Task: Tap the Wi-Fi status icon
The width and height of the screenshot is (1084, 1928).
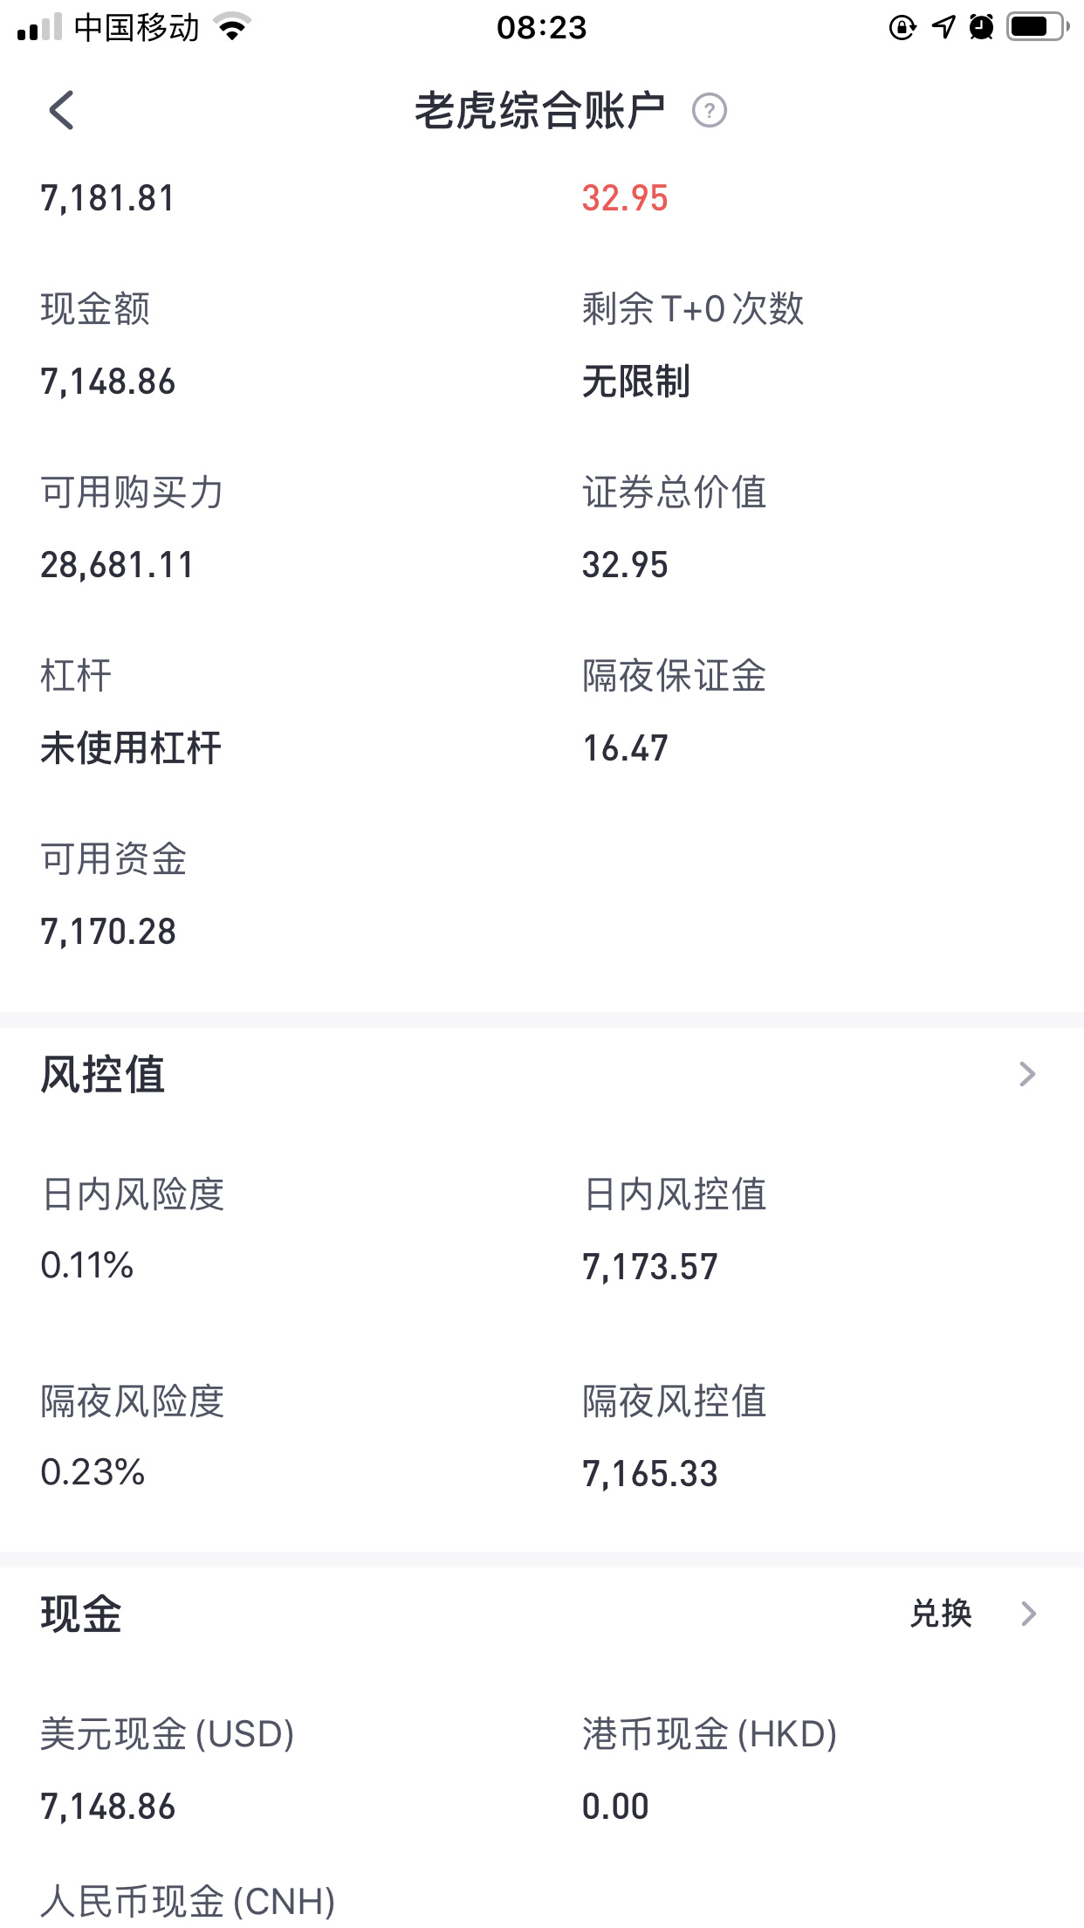Action: coord(233,28)
